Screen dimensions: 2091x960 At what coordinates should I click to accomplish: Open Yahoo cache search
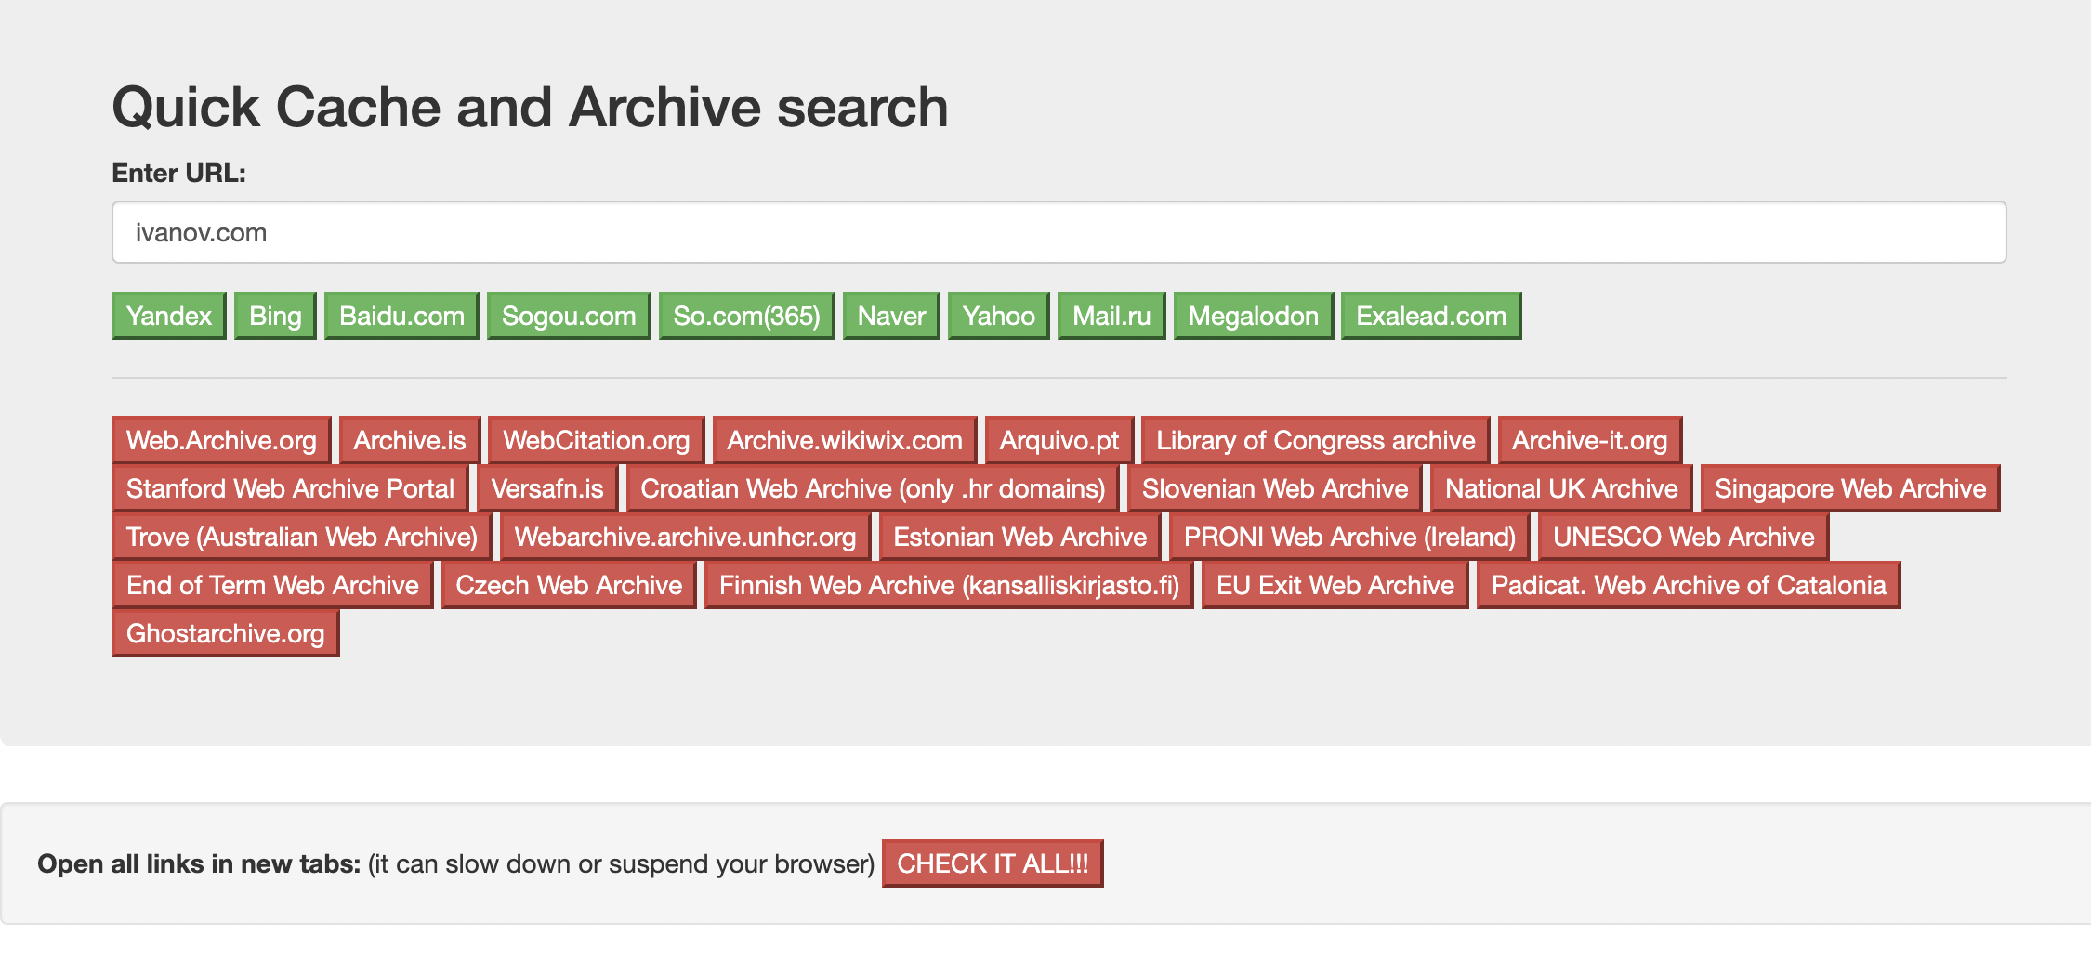coord(998,316)
